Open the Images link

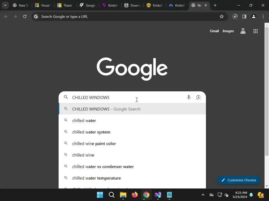point(228,31)
